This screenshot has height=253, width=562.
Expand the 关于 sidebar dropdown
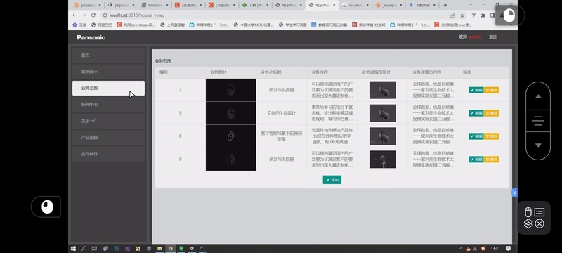click(x=109, y=121)
